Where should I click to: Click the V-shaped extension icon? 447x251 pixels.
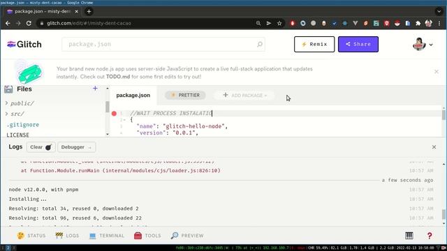click(356, 23)
